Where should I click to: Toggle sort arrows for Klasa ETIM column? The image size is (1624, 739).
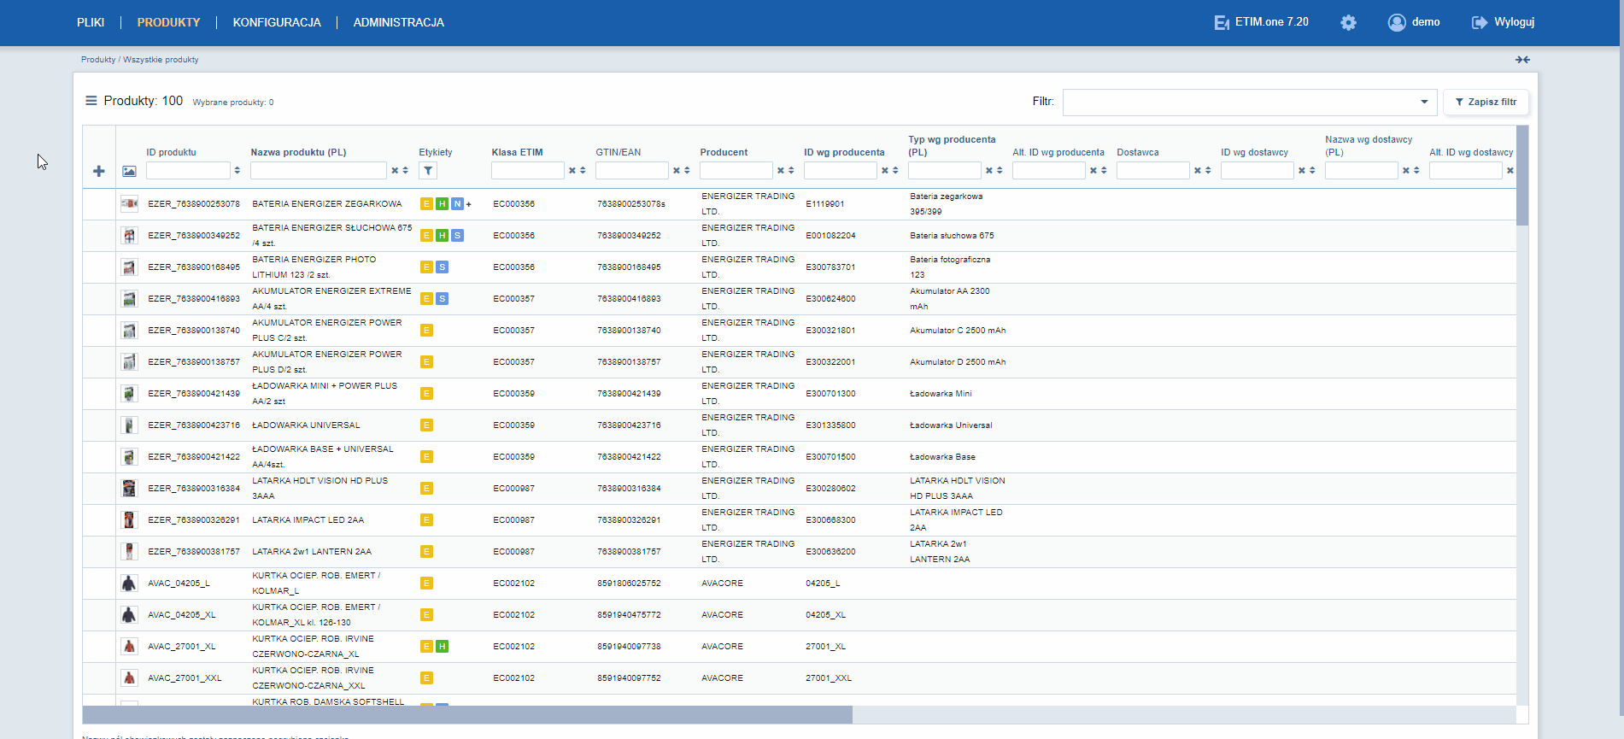583,171
